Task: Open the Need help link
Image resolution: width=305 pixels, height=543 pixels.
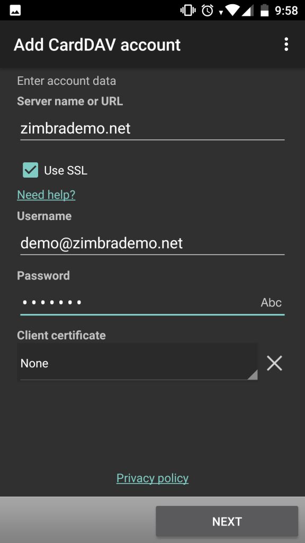Action: pos(46,195)
